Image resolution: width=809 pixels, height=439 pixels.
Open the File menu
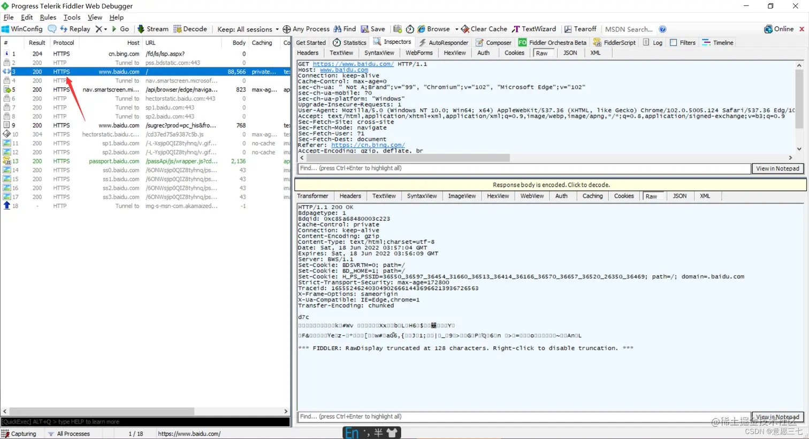(x=9, y=17)
